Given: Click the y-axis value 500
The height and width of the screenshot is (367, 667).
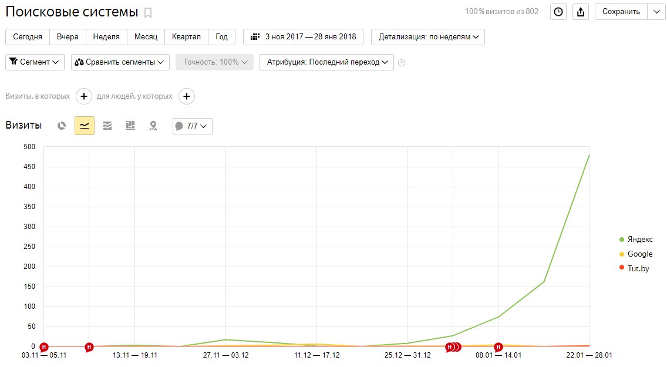Looking at the screenshot, I should tap(29, 147).
